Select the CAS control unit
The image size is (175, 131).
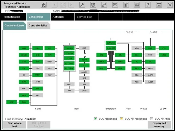24,62
